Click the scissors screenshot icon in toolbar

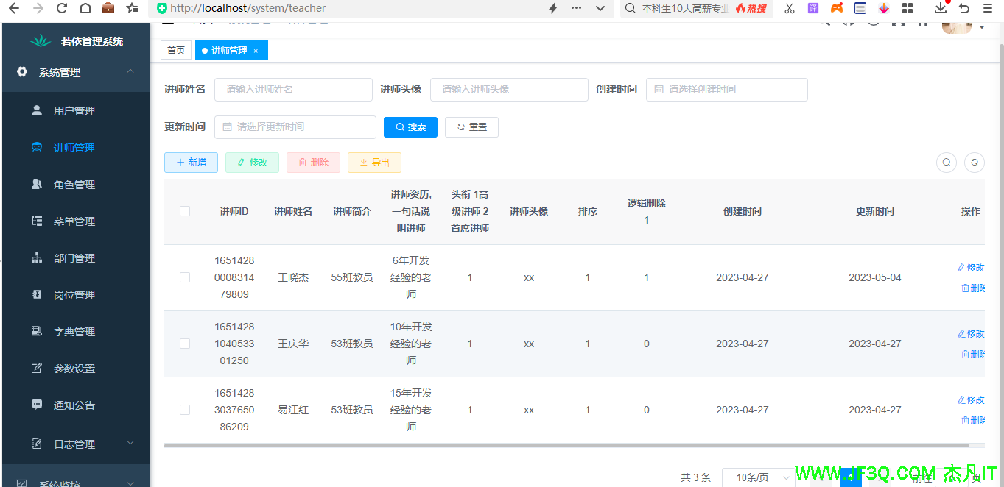tap(790, 8)
